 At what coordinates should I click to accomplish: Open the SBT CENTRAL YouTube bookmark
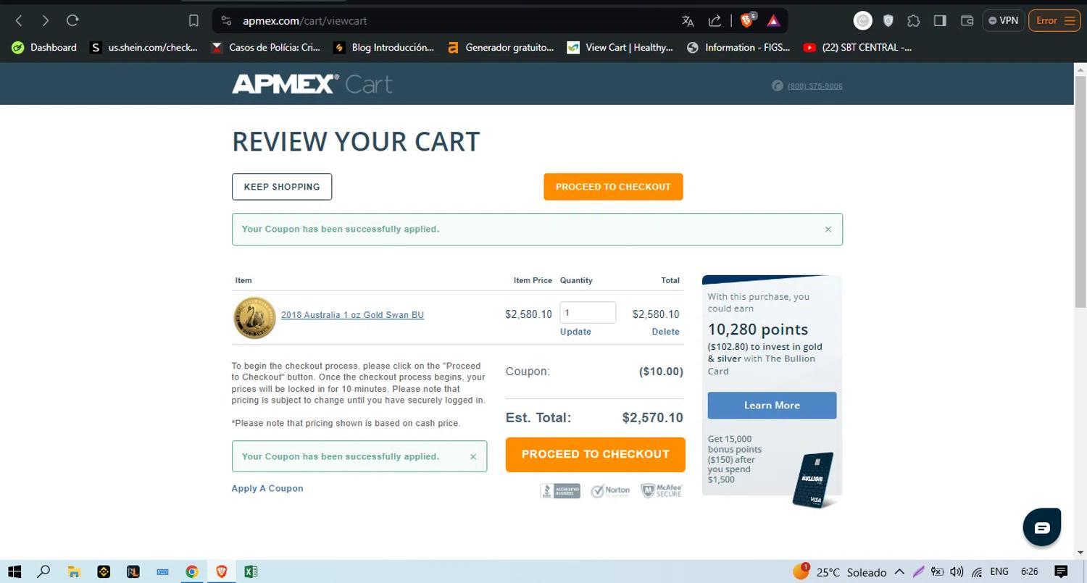pyautogui.click(x=857, y=47)
